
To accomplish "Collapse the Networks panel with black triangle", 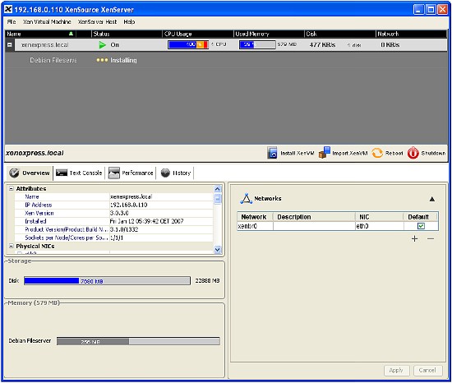I will click(x=431, y=199).
